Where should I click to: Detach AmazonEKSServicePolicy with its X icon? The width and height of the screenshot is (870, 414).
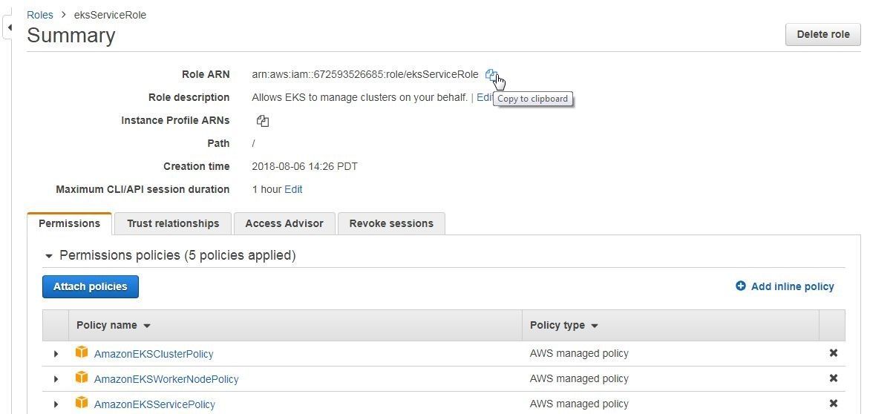click(833, 404)
